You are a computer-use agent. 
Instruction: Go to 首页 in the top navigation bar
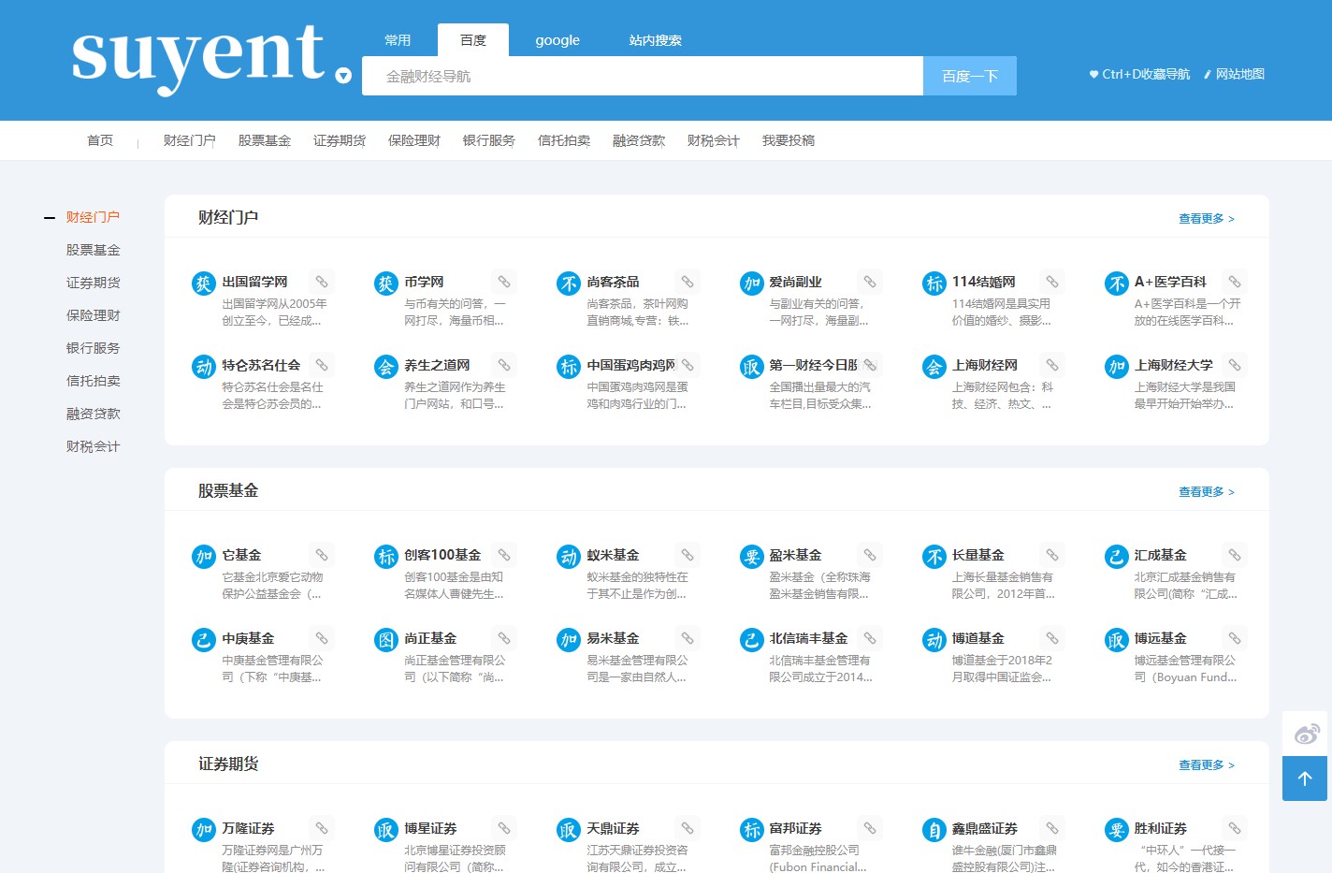pyautogui.click(x=100, y=140)
